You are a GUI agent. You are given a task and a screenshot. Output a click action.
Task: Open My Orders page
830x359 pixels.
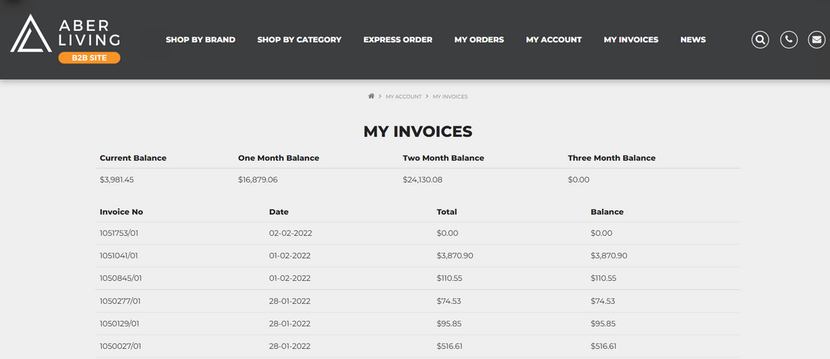click(x=479, y=39)
